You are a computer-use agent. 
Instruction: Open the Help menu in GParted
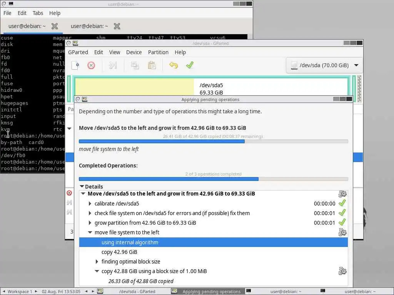(x=180, y=52)
